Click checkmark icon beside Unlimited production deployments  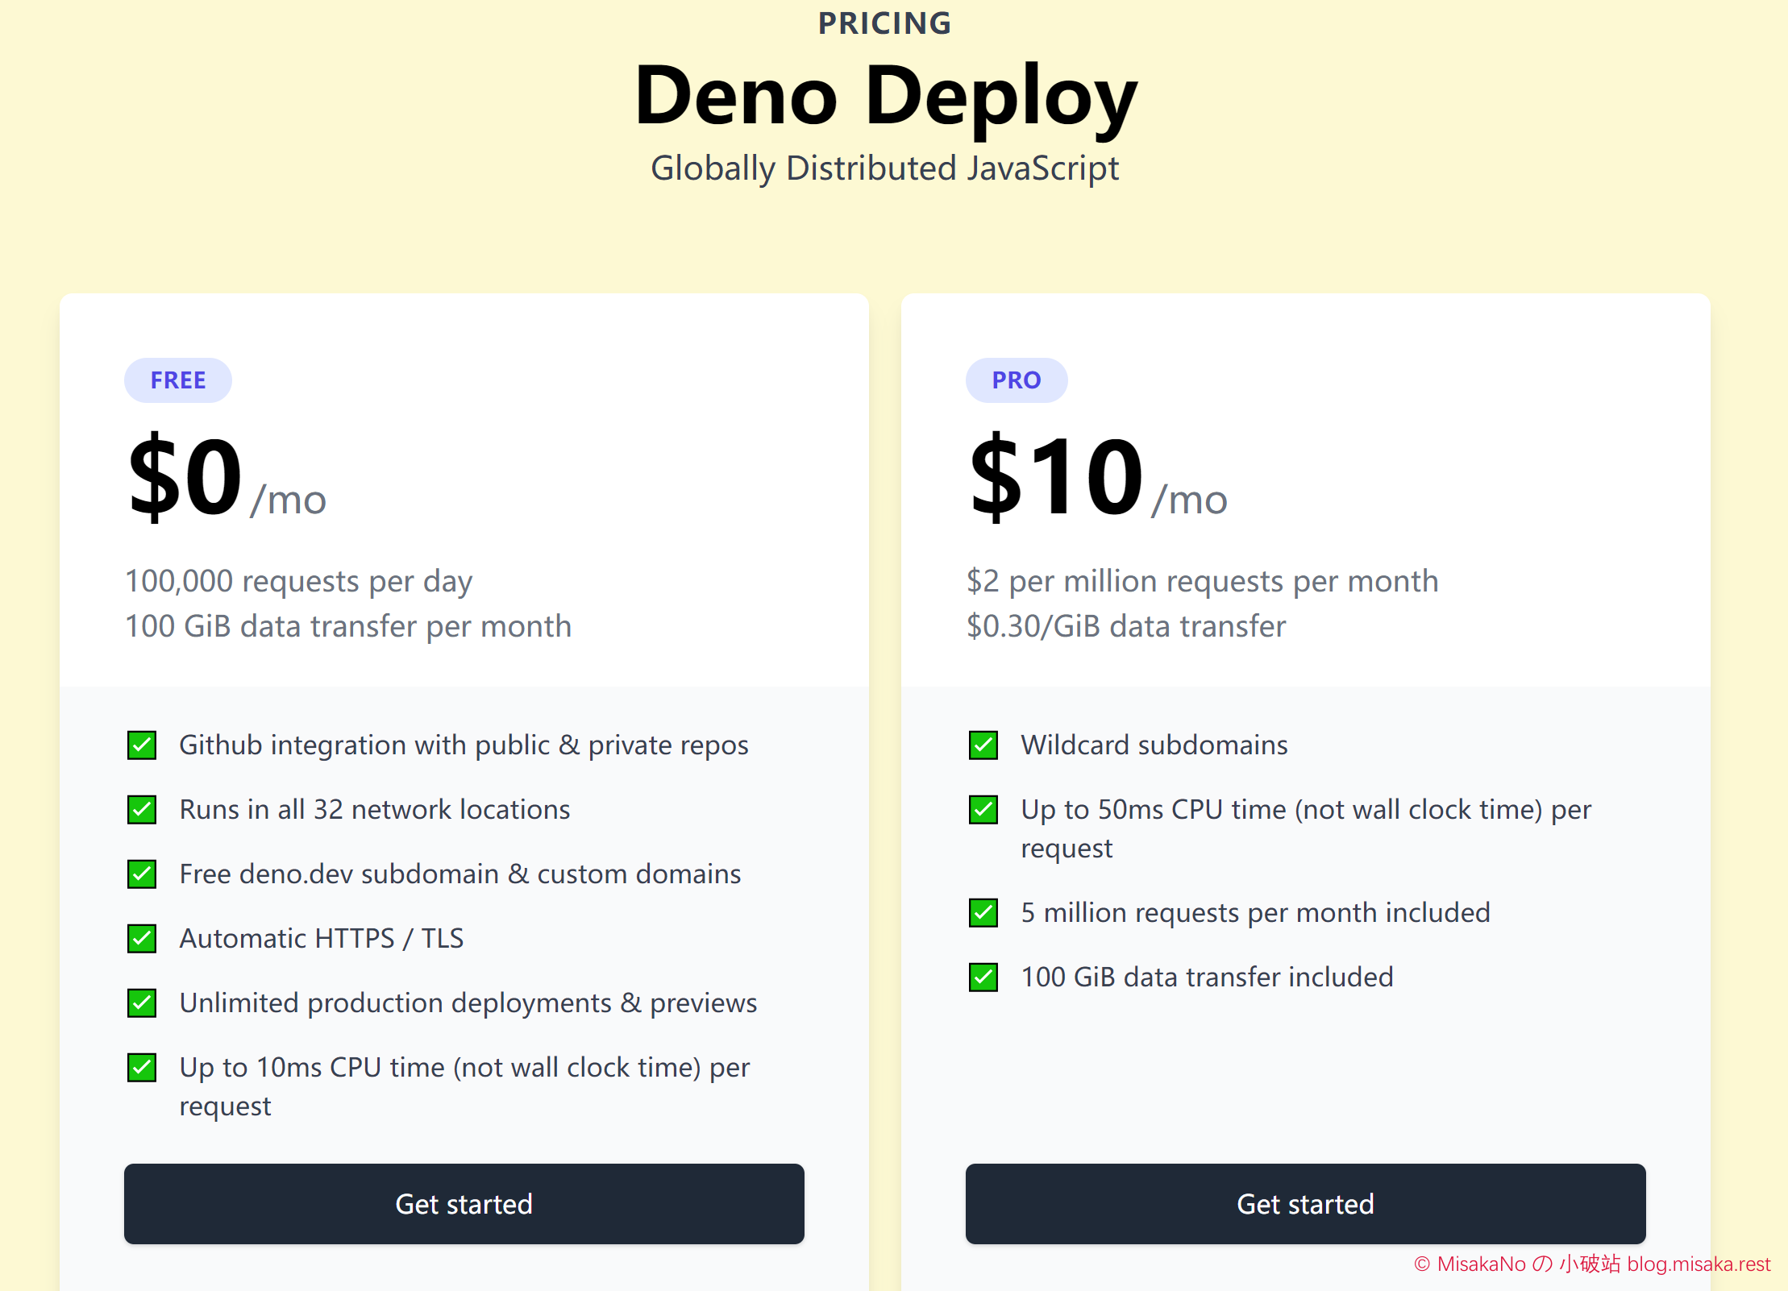tap(142, 1002)
